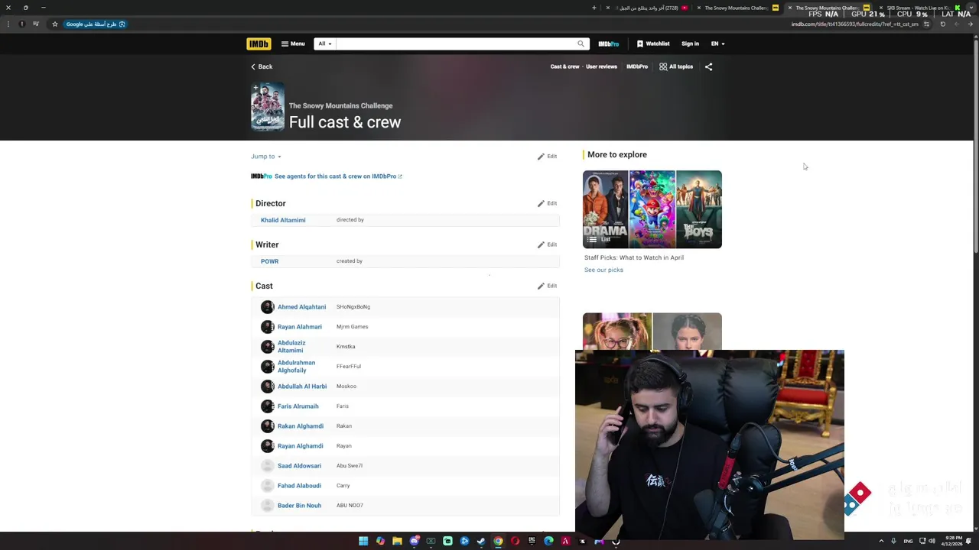
Task: Click the search magnifier icon
Action: coord(581,44)
